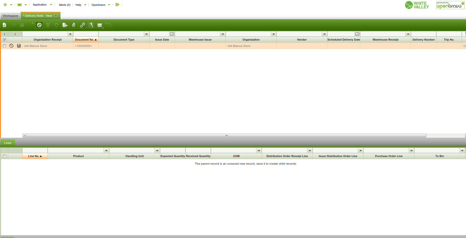Open the Issue Date filter calendar icon

(172, 34)
